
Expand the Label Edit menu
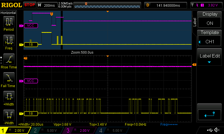pos(210,58)
